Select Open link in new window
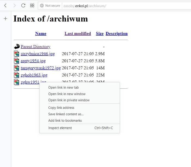Screen dimensions: 191x167 (67, 94)
